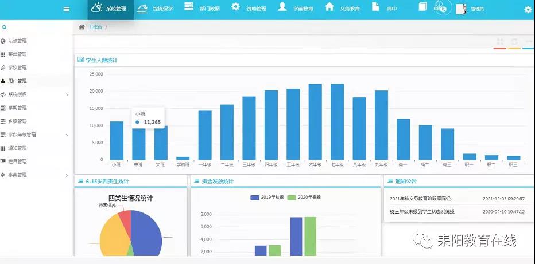The height and width of the screenshot is (264, 535).
Task: Click the search magnifier icon in sidebar
Action: click(x=4, y=27)
